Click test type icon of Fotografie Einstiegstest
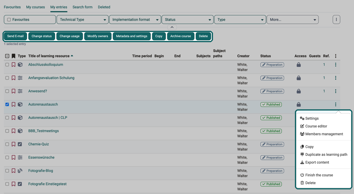354x194 pixels. pos(20,184)
